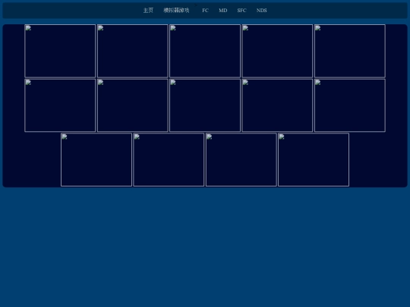Open the SFC navigation item
Screen dimensions: 410x307
242,11
